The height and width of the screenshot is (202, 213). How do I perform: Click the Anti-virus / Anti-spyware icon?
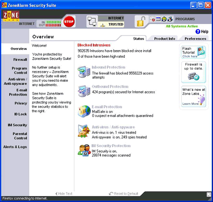(x=84, y=131)
